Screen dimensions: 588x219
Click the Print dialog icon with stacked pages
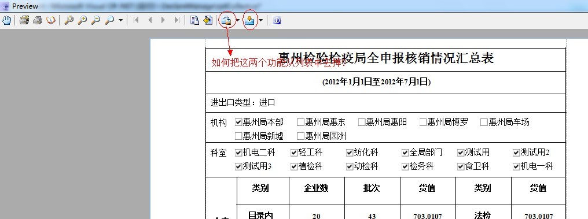25,20
